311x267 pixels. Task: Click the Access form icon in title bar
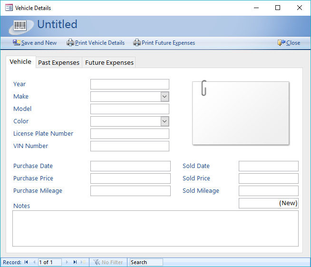9,8
